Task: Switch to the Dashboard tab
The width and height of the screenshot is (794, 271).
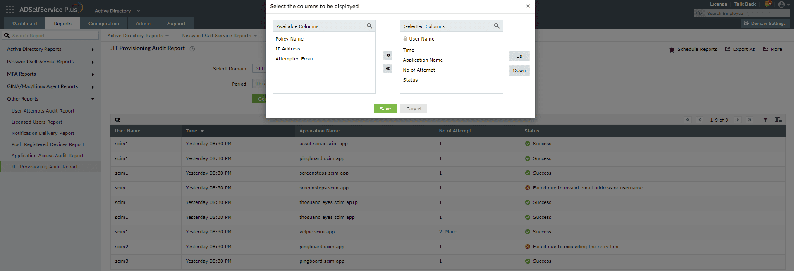Action: pos(24,24)
